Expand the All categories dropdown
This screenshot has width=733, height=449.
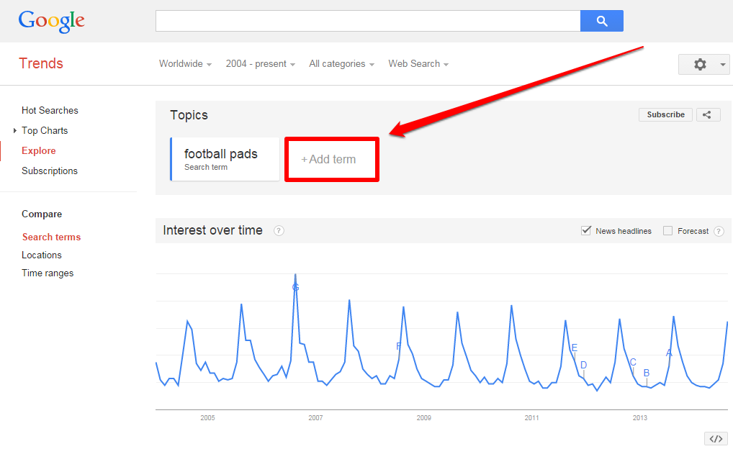[342, 64]
